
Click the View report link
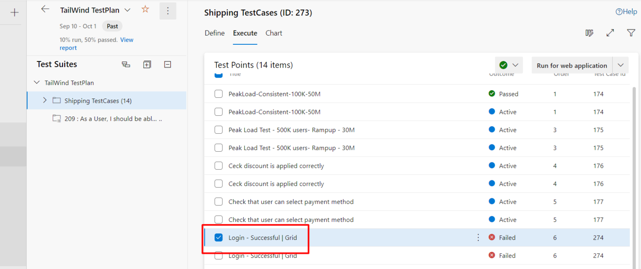(127, 40)
